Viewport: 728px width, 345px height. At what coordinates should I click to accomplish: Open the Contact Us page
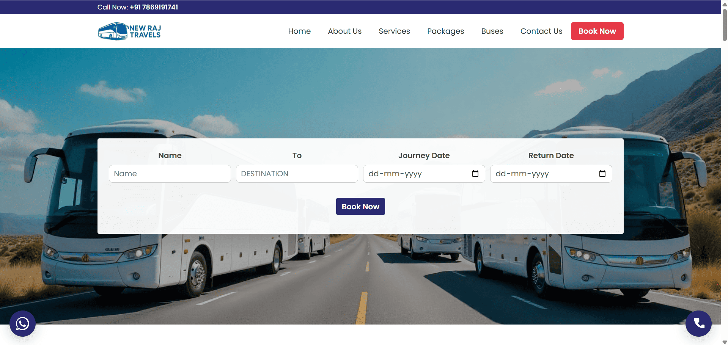pos(541,31)
